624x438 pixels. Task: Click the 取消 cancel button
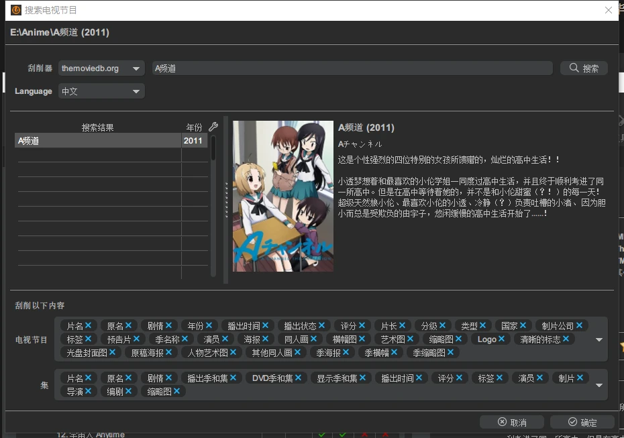tap(511, 422)
